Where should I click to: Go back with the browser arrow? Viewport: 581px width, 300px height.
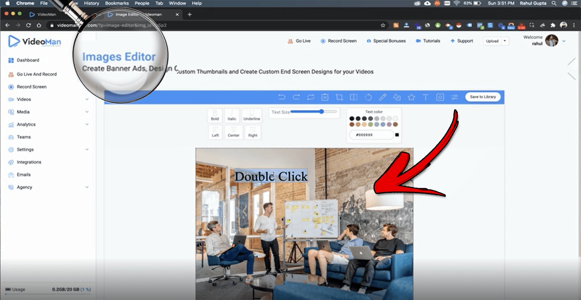pos(7,25)
